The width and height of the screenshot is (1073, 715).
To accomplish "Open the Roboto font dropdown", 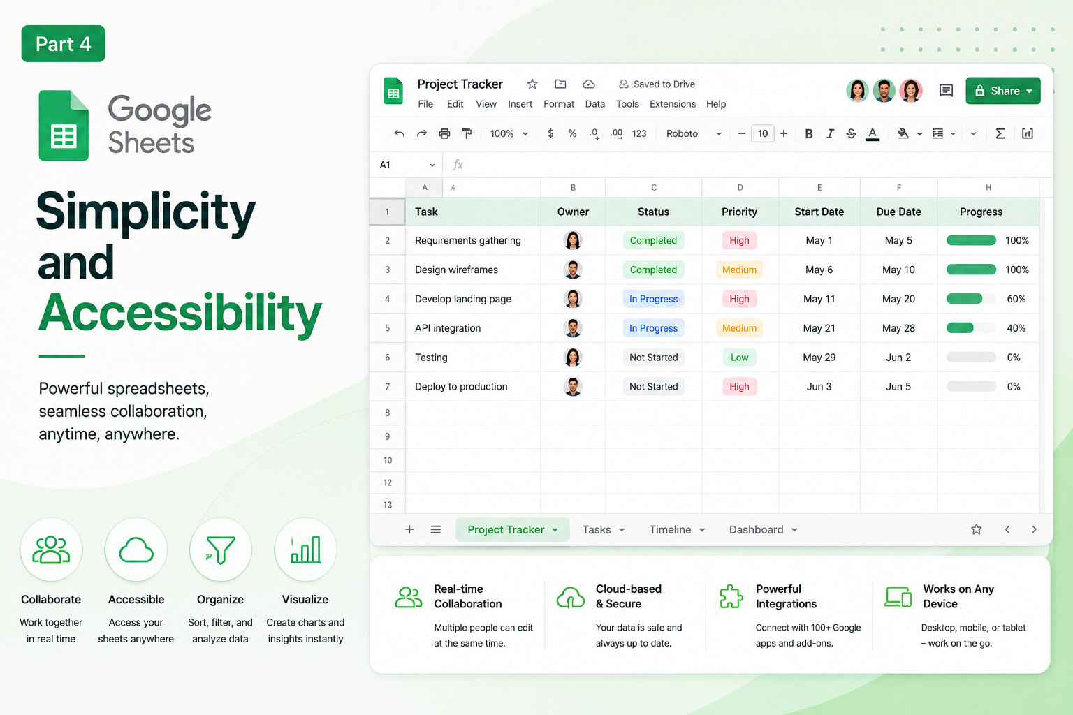I will (694, 133).
